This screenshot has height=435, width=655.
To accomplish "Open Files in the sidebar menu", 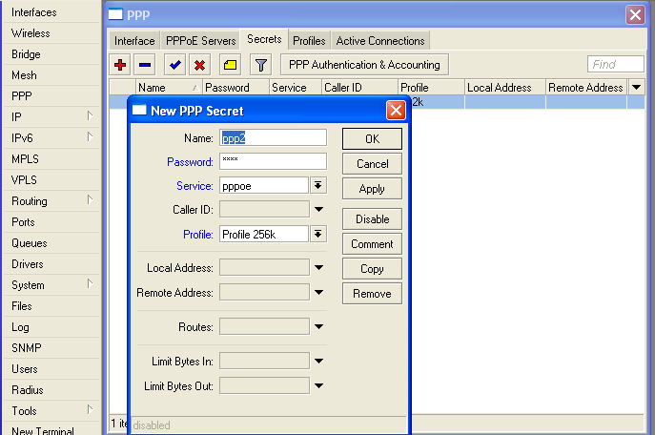I will point(51,306).
